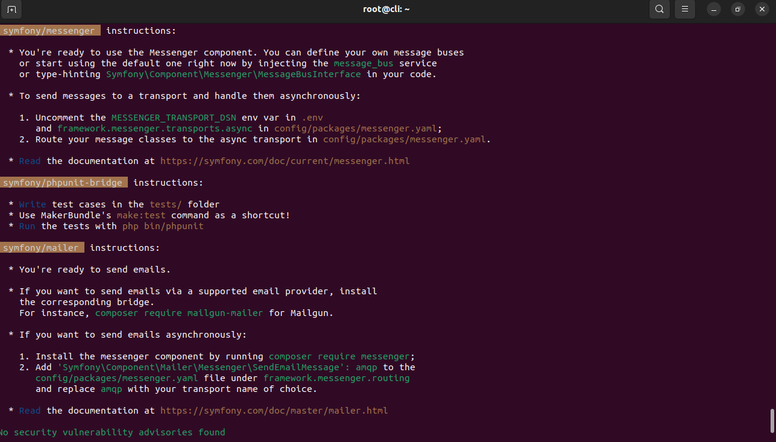Open a new terminal tab

click(x=11, y=9)
